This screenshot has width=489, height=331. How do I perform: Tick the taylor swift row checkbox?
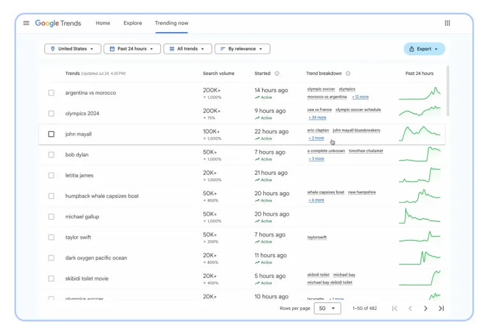click(x=51, y=238)
